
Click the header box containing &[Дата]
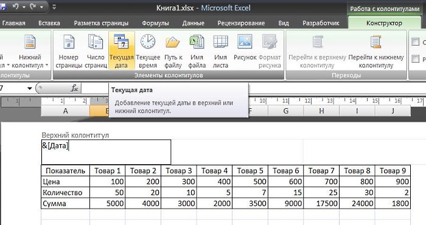coord(106,151)
